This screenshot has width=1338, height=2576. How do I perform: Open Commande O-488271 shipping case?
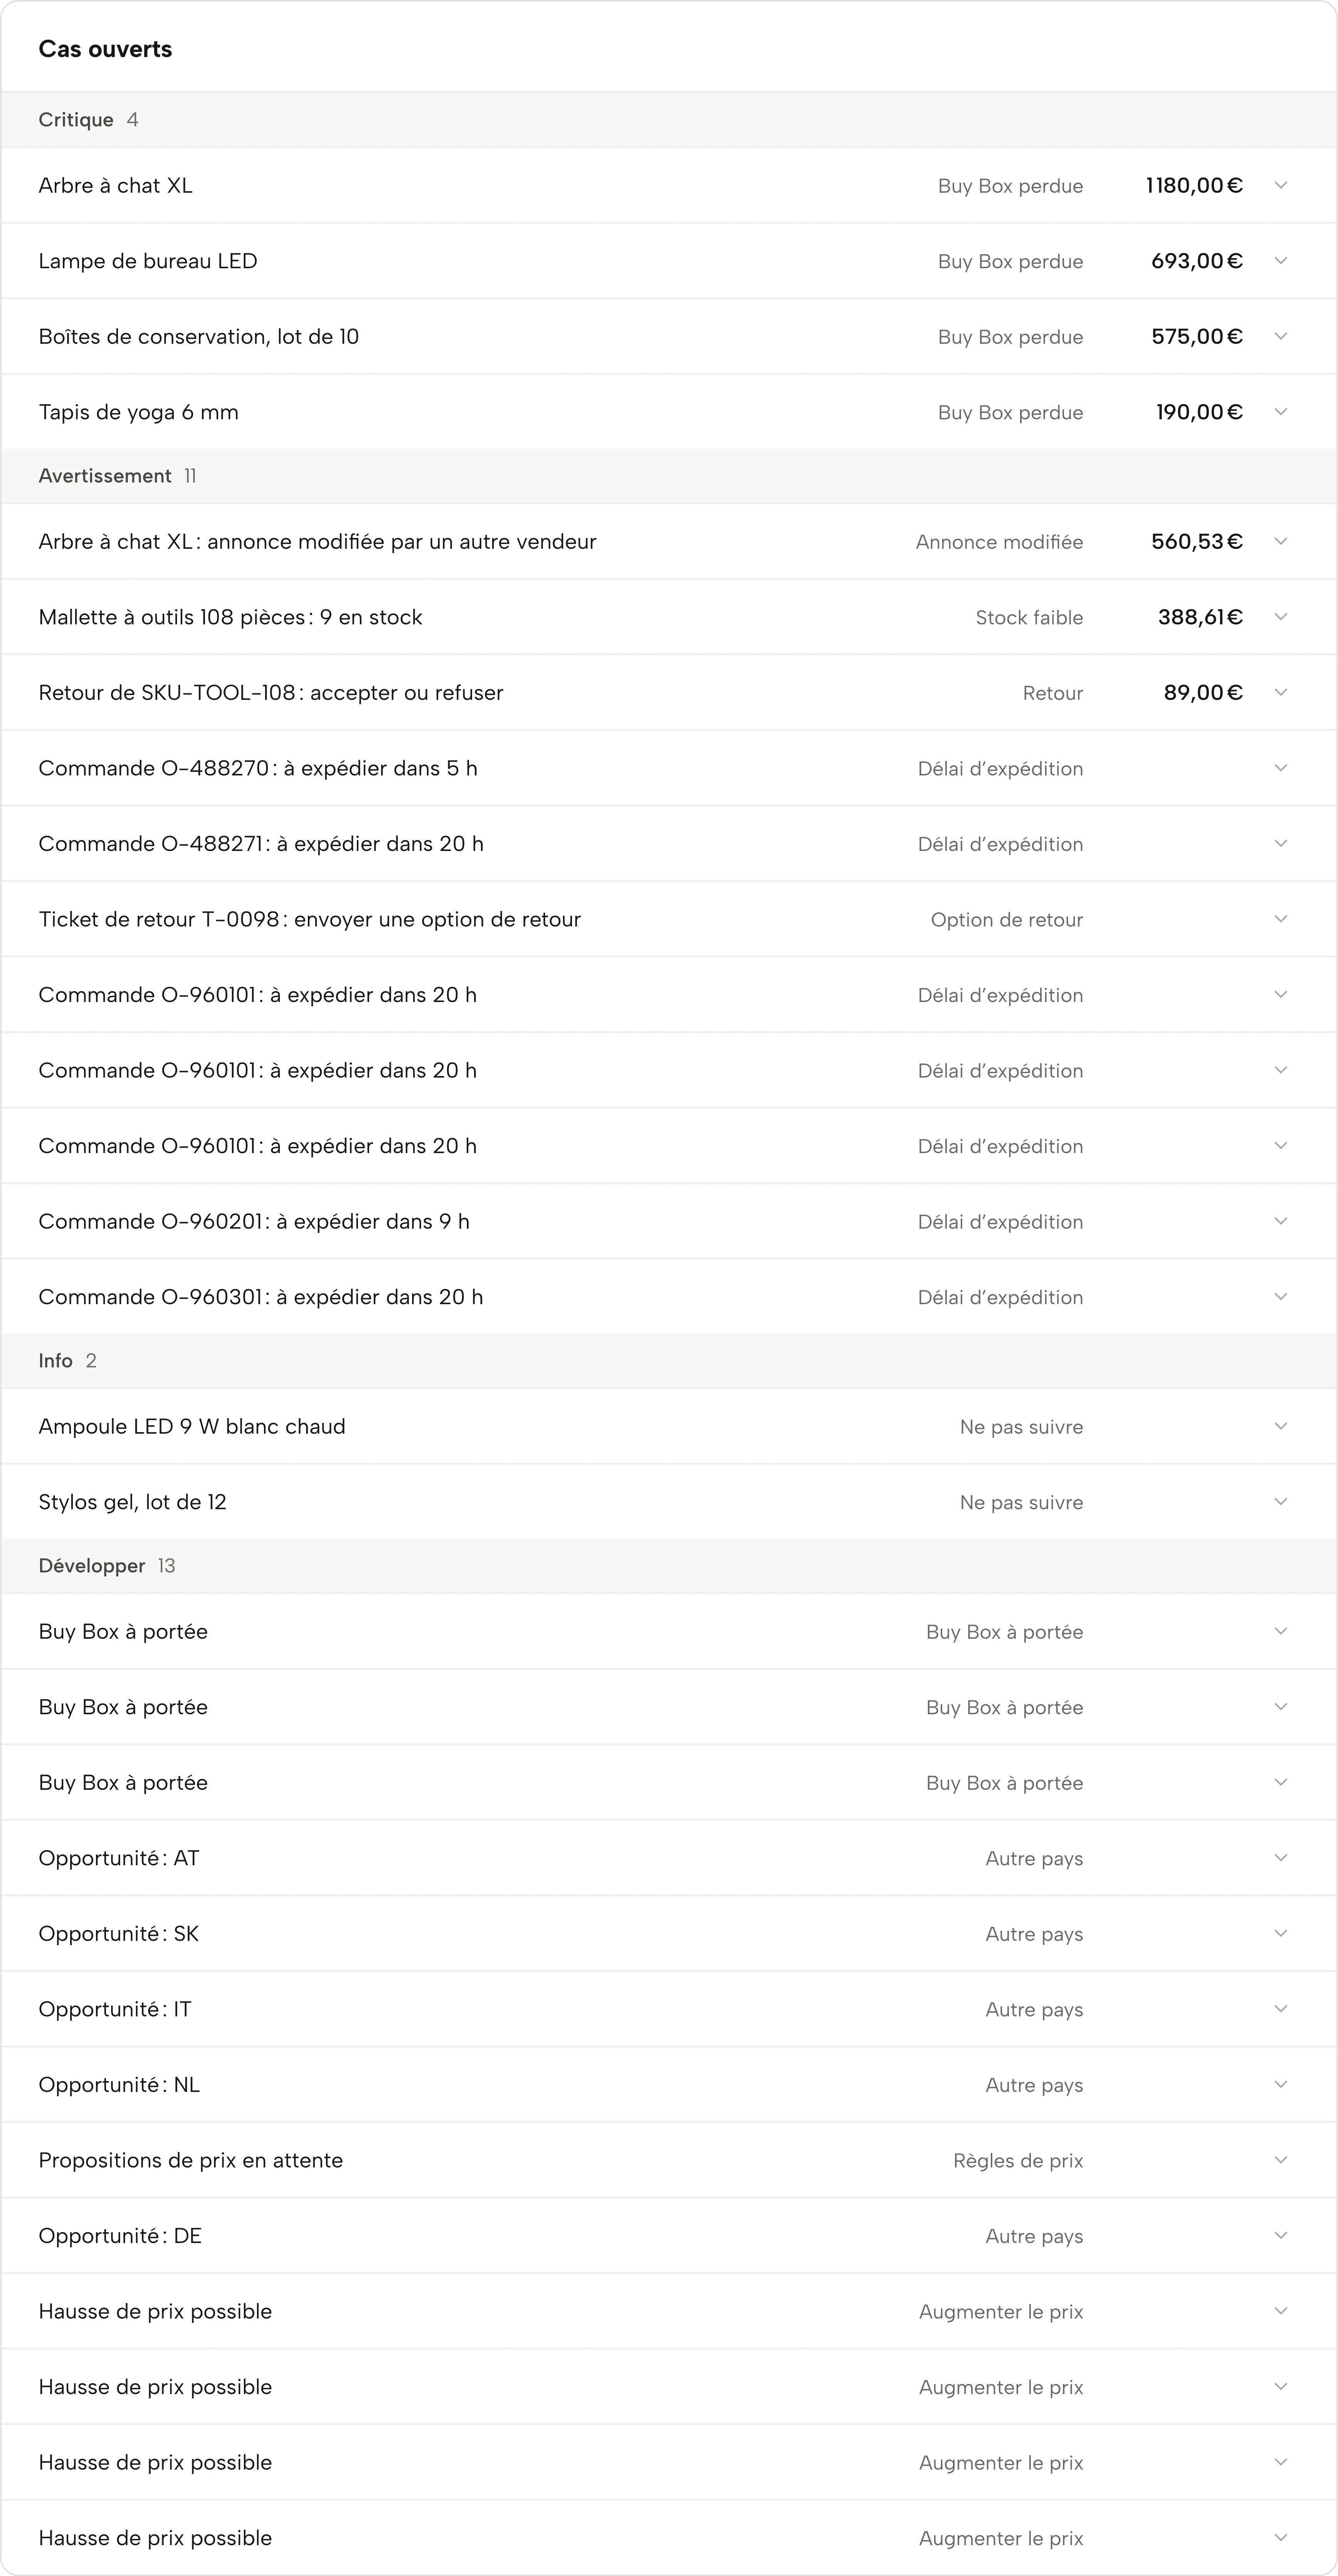coord(669,844)
